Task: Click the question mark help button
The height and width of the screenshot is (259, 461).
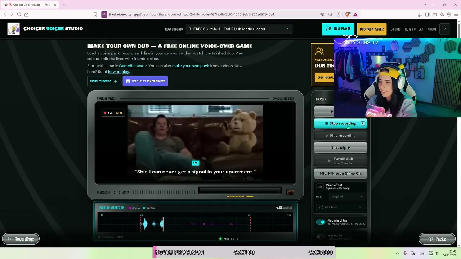Action: (445, 29)
